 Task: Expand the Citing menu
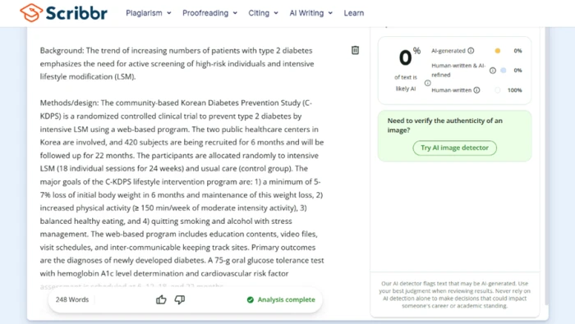263,13
